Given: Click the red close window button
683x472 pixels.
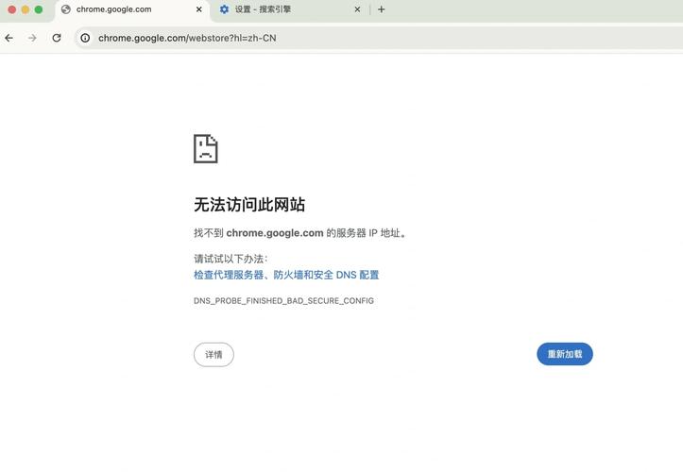Looking at the screenshot, I should click(12, 9).
